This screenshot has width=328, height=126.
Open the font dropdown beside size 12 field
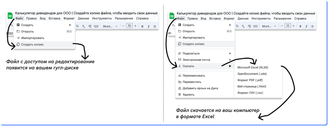[269, 26]
